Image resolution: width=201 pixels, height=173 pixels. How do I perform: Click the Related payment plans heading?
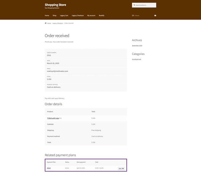pos(60,155)
